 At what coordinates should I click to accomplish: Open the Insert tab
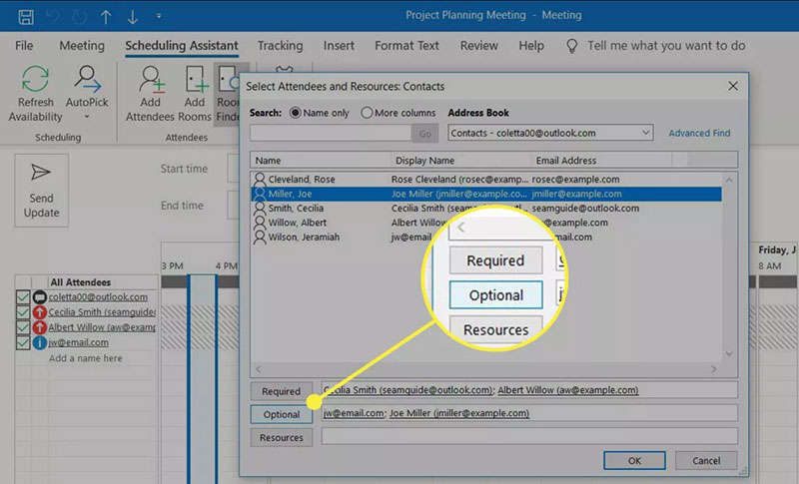339,46
